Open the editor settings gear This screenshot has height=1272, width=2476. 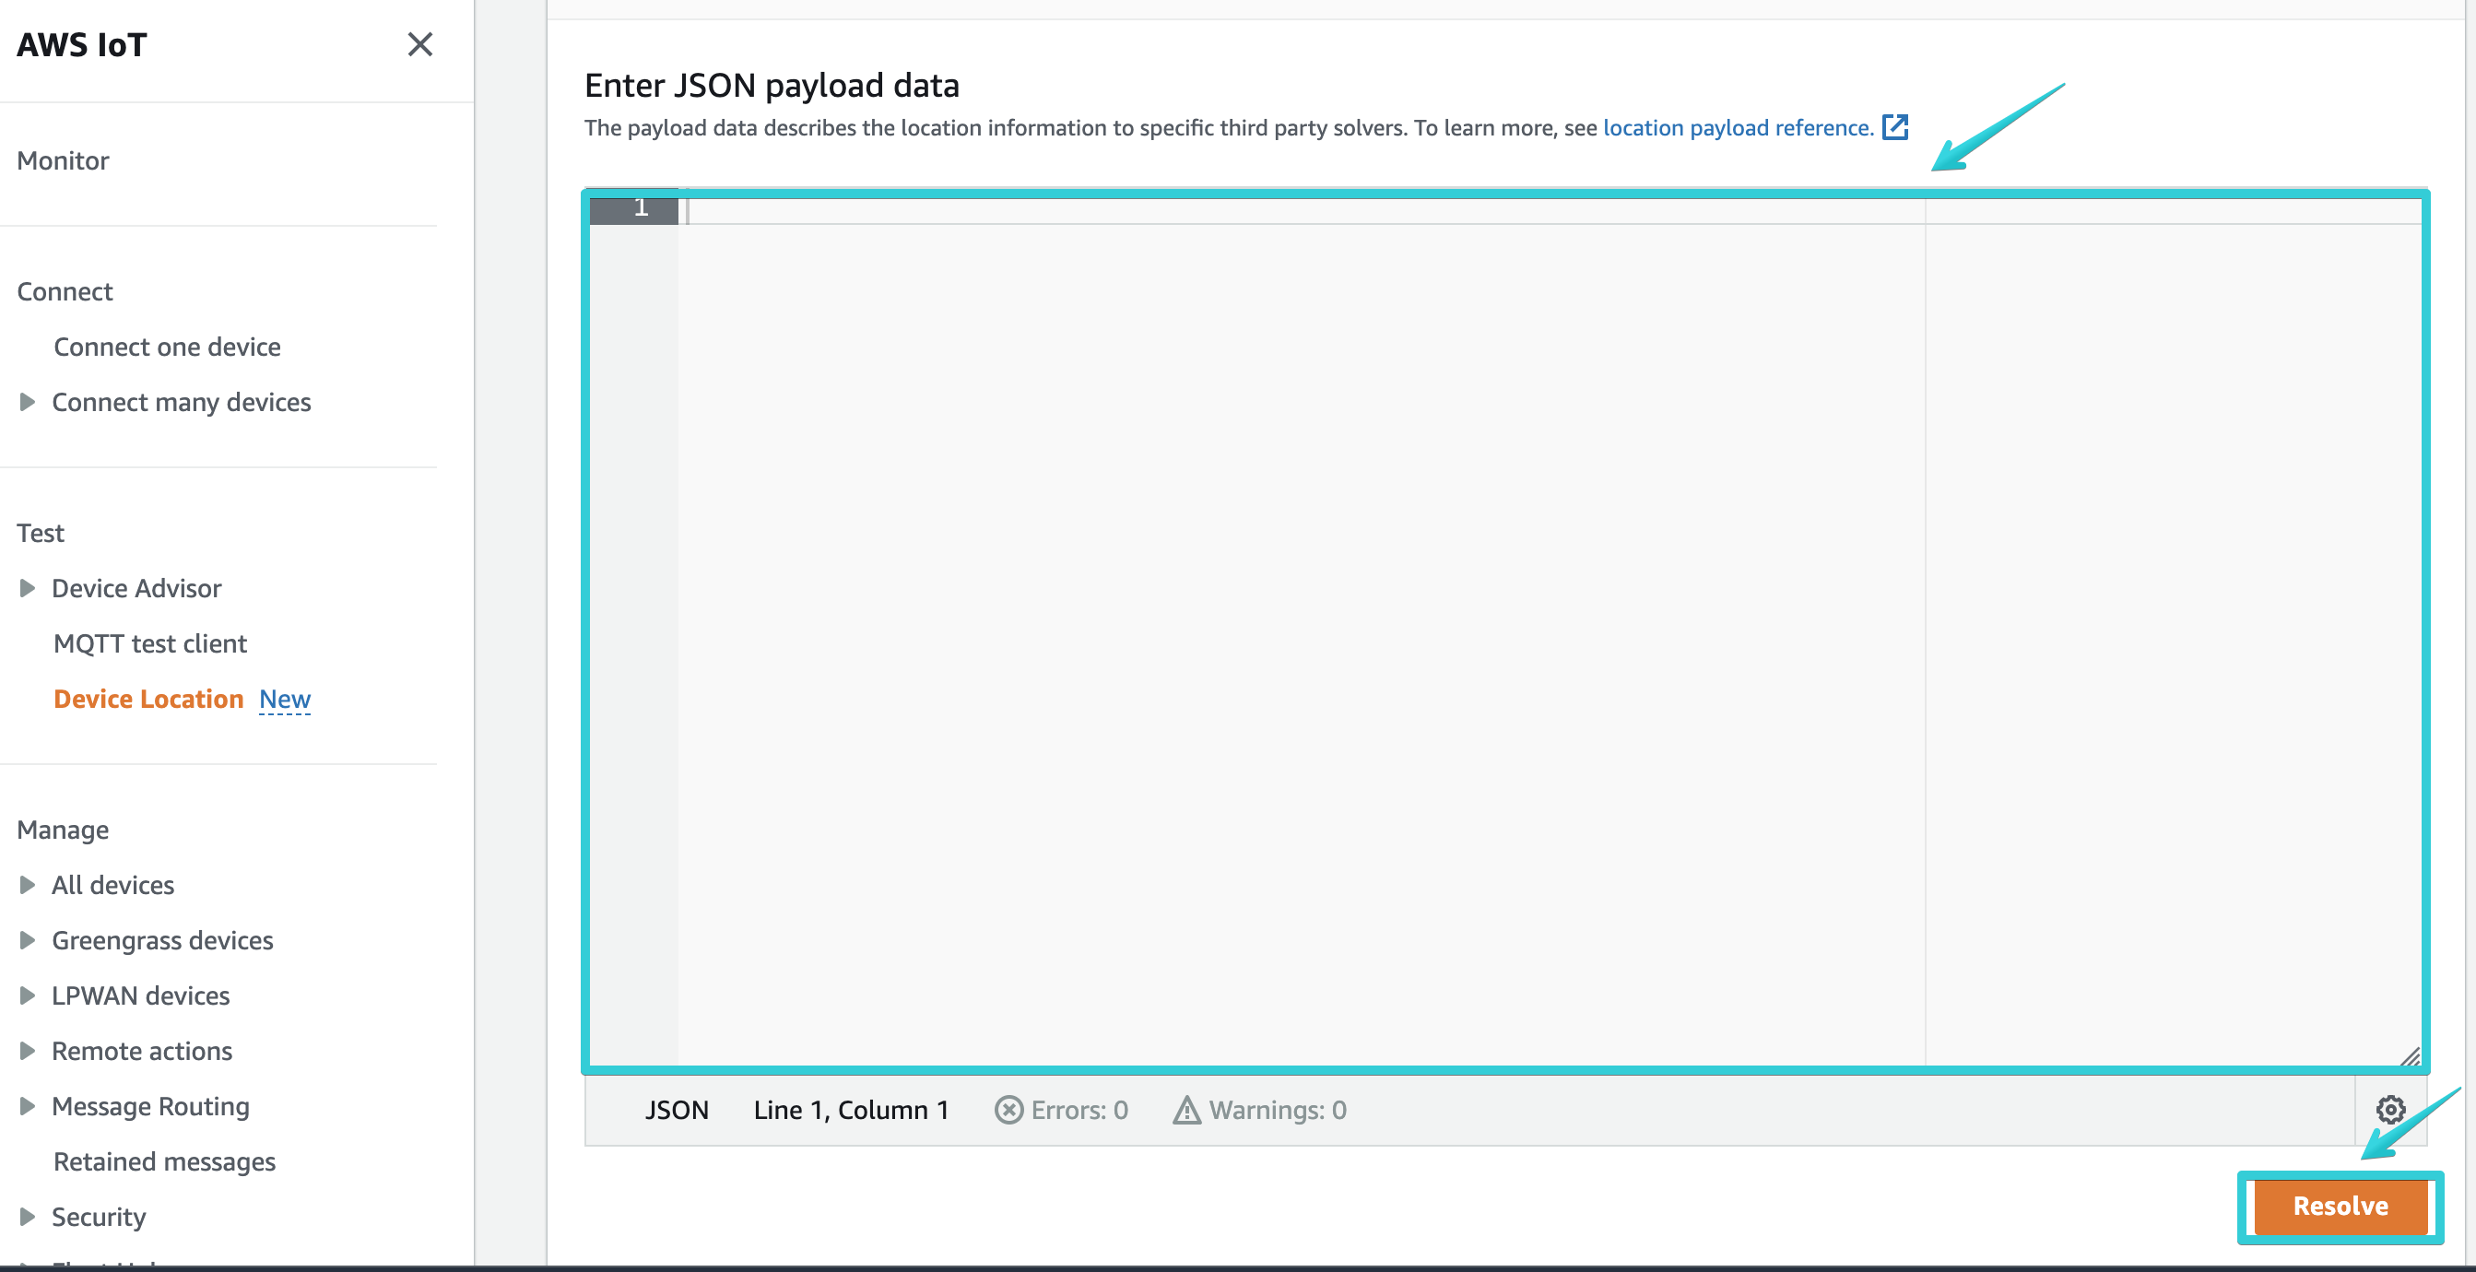[2389, 1111]
